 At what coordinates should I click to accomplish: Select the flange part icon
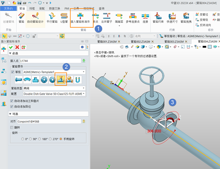(44, 80)
